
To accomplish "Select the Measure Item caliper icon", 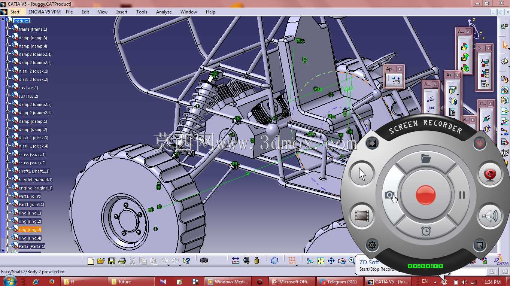I will 246,261.
